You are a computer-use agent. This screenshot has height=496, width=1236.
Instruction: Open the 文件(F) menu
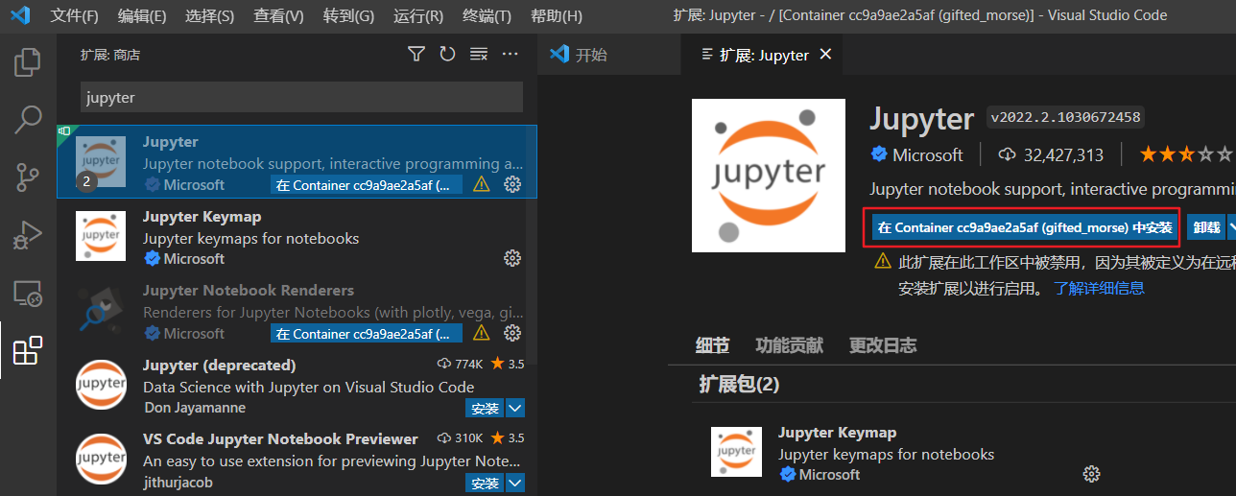[x=74, y=15]
